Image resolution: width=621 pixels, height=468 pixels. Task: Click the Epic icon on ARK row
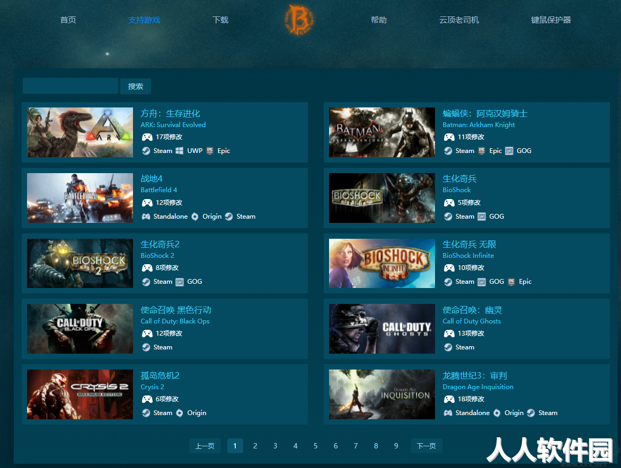point(210,151)
